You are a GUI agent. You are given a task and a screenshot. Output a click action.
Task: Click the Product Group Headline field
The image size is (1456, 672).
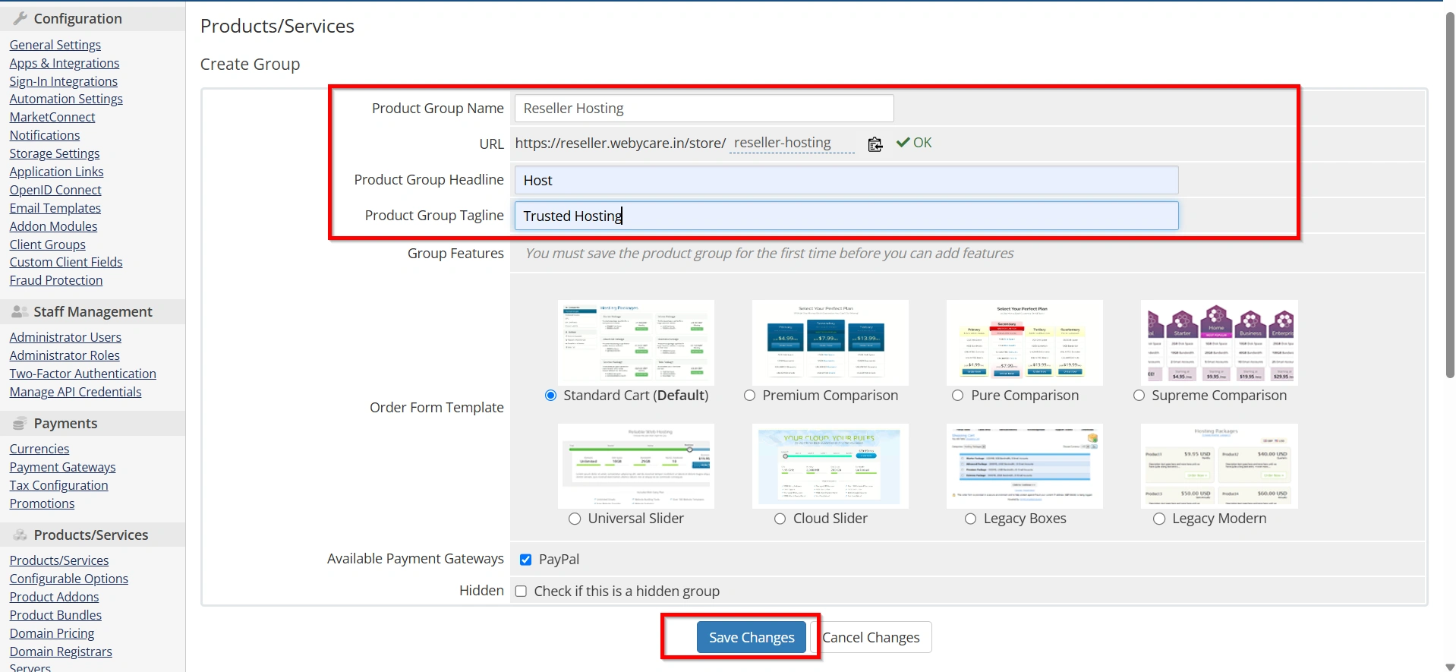[x=846, y=180]
